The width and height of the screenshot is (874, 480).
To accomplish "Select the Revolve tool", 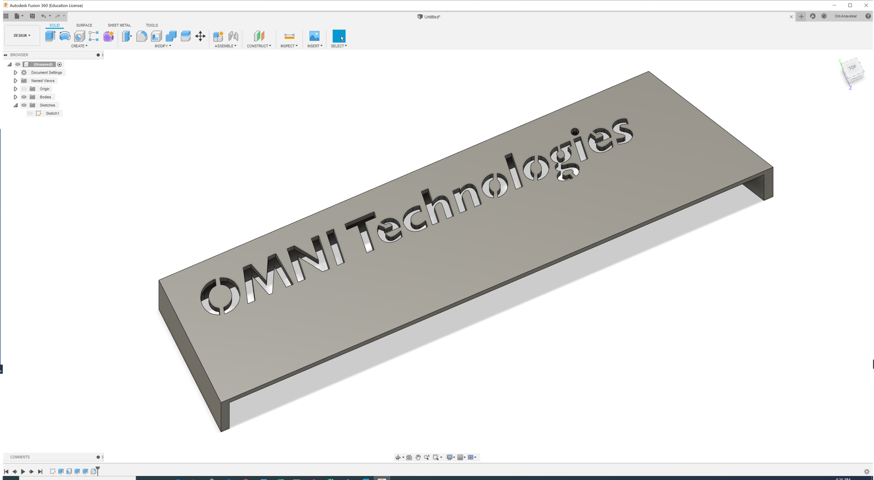I will click(65, 35).
